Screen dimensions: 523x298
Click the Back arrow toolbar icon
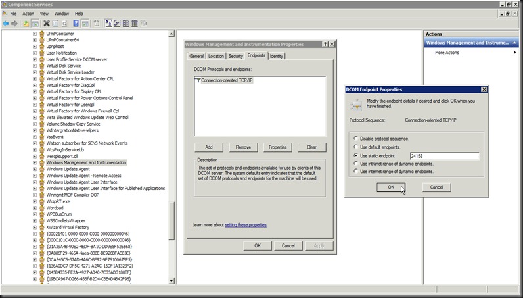pyautogui.click(x=5, y=24)
